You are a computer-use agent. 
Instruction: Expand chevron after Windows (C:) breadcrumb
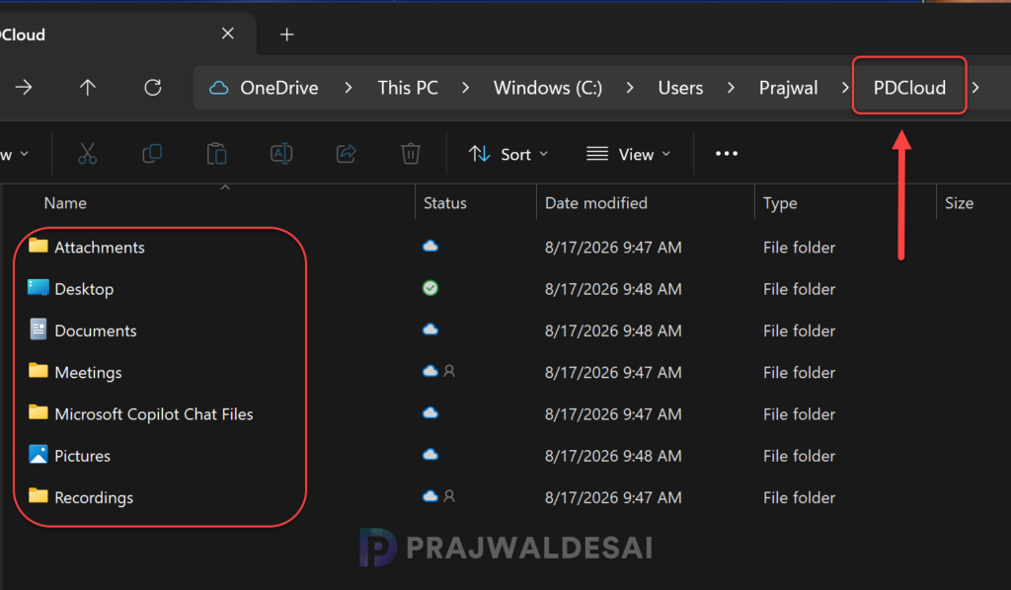(x=630, y=88)
